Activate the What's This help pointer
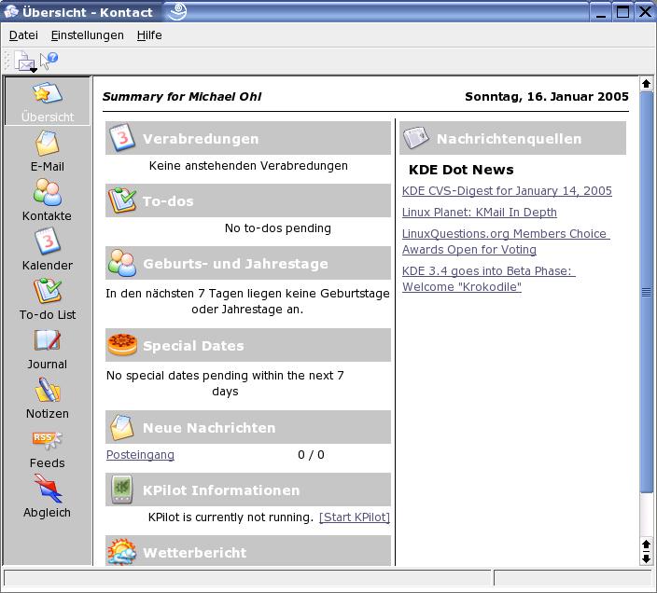The image size is (657, 593). (49, 61)
